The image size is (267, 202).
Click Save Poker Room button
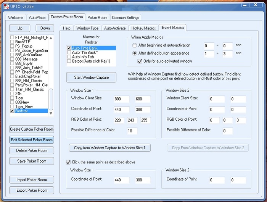coord(32,161)
